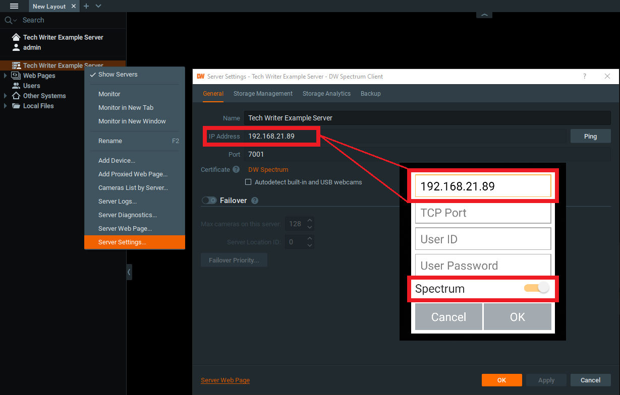This screenshot has height=395, width=620.
Task: Click the Failover help question mark icon
Action: 254,200
